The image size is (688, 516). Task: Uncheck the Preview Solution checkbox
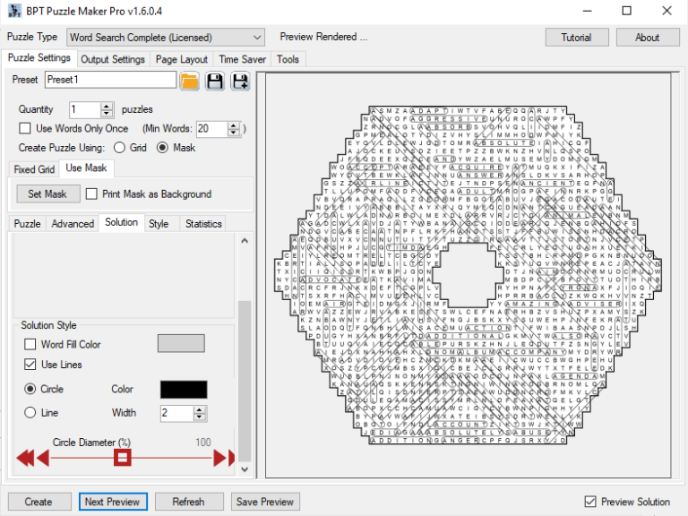589,502
